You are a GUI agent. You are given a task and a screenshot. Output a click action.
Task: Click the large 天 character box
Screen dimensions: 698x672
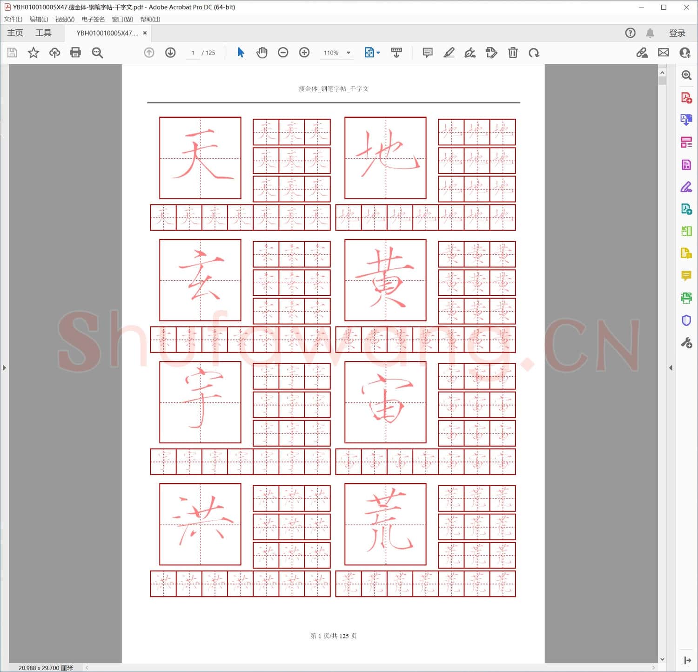click(x=200, y=158)
